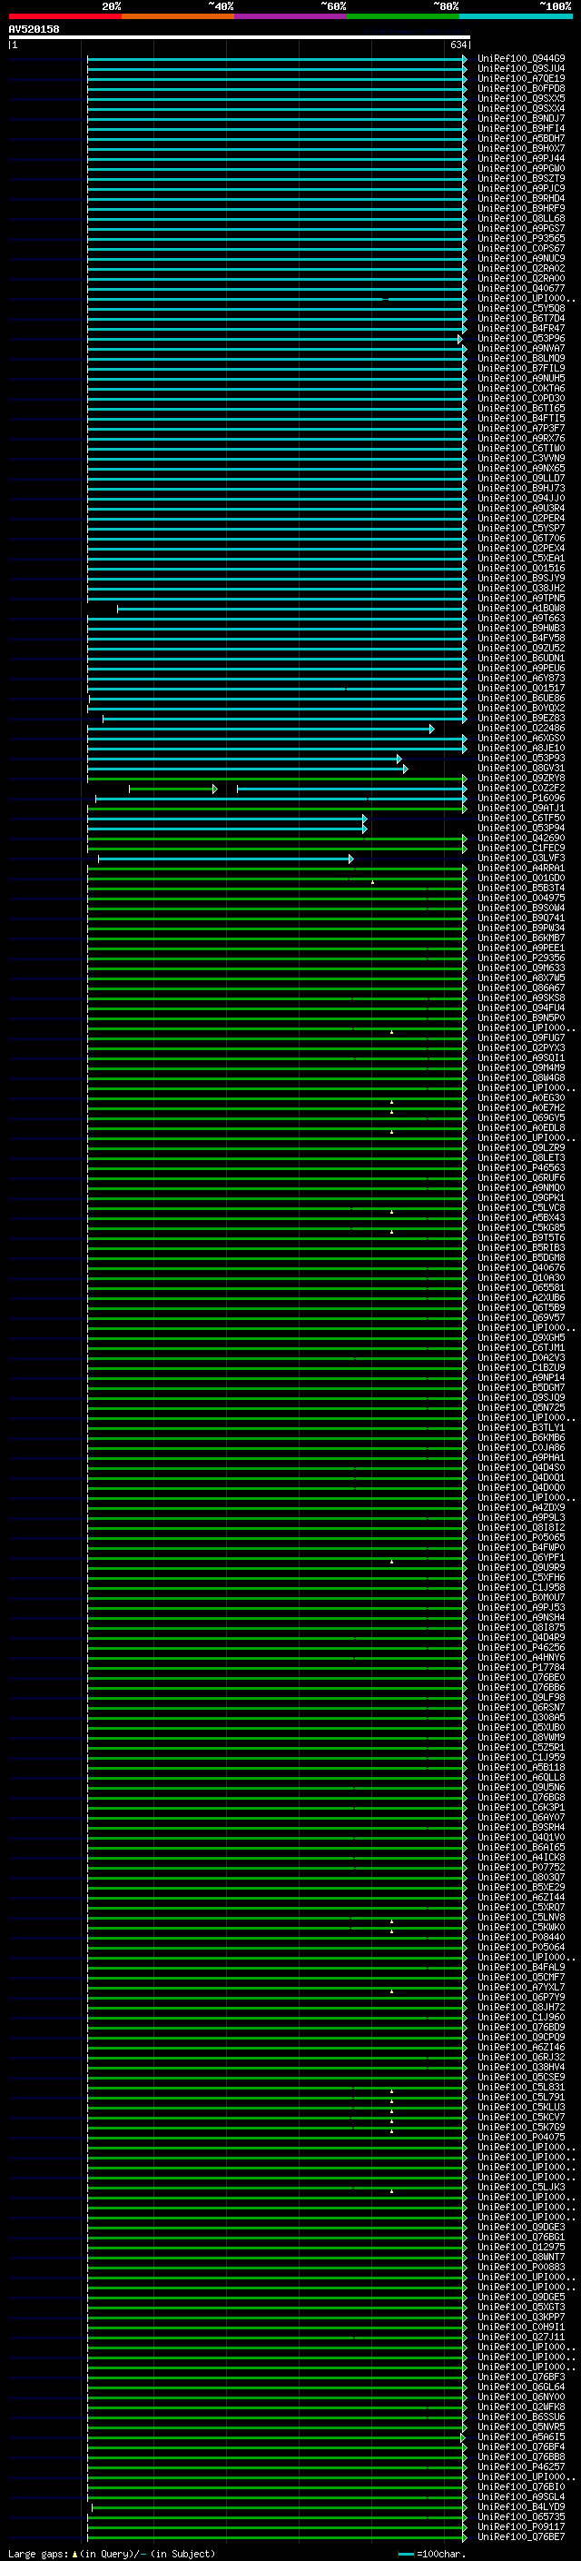Click the yellow triangle gap-in-query legend marker
This screenshot has width=581, height=2561.
pyautogui.click(x=74, y=2553)
